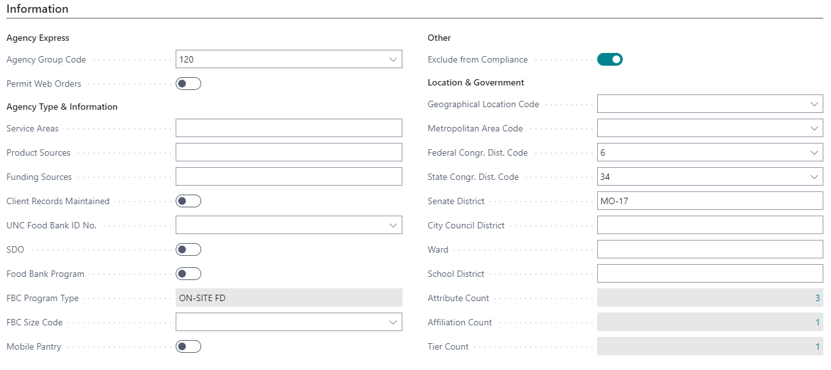The height and width of the screenshot is (370, 831).
Task: Enable the Client Records Maintained switch
Action: coord(188,201)
